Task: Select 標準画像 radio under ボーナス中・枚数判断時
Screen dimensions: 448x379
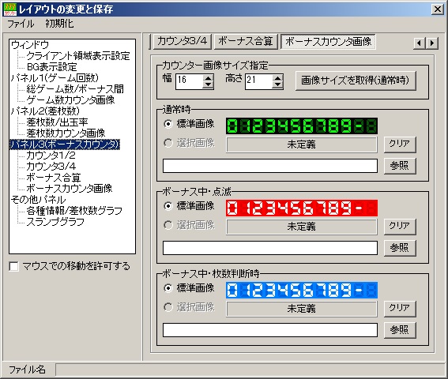Action: click(168, 288)
